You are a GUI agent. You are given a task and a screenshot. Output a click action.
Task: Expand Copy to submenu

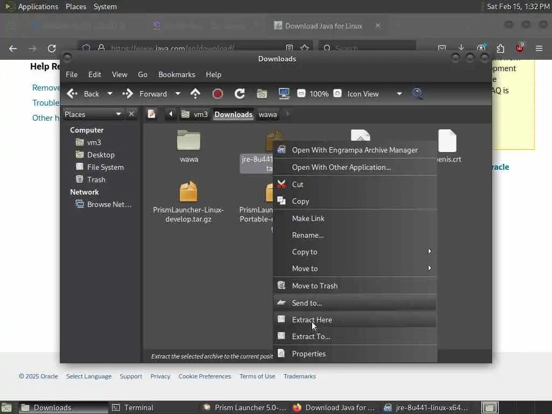tap(355, 252)
